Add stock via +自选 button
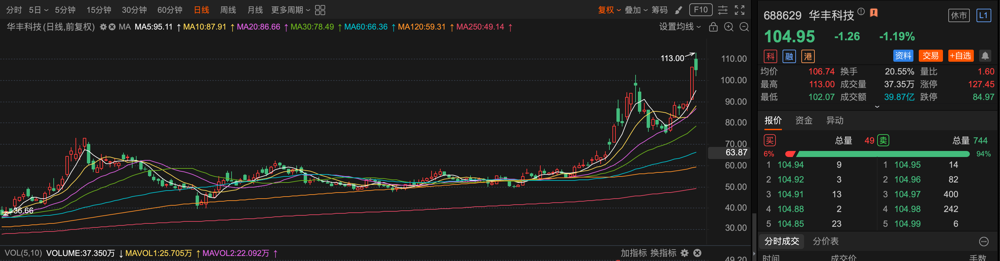Viewport: 1000px width, 261px height. (960, 56)
